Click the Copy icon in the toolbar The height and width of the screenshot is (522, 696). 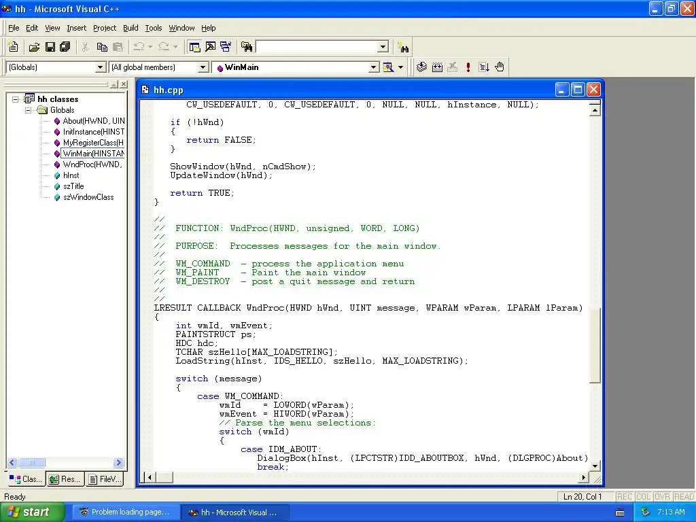102,47
